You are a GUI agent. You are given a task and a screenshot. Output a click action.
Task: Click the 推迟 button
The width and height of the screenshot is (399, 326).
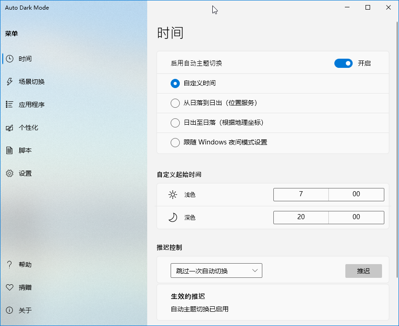click(x=363, y=271)
